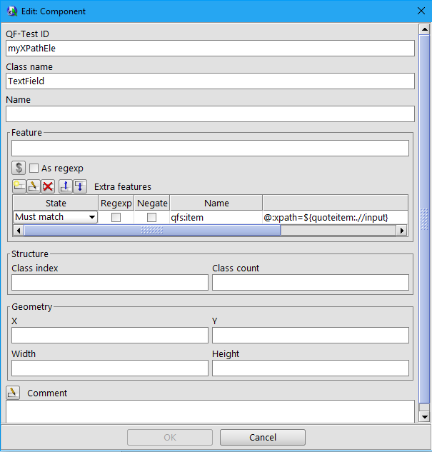Focus the Feature text field
This screenshot has height=452, width=432.
[x=210, y=149]
